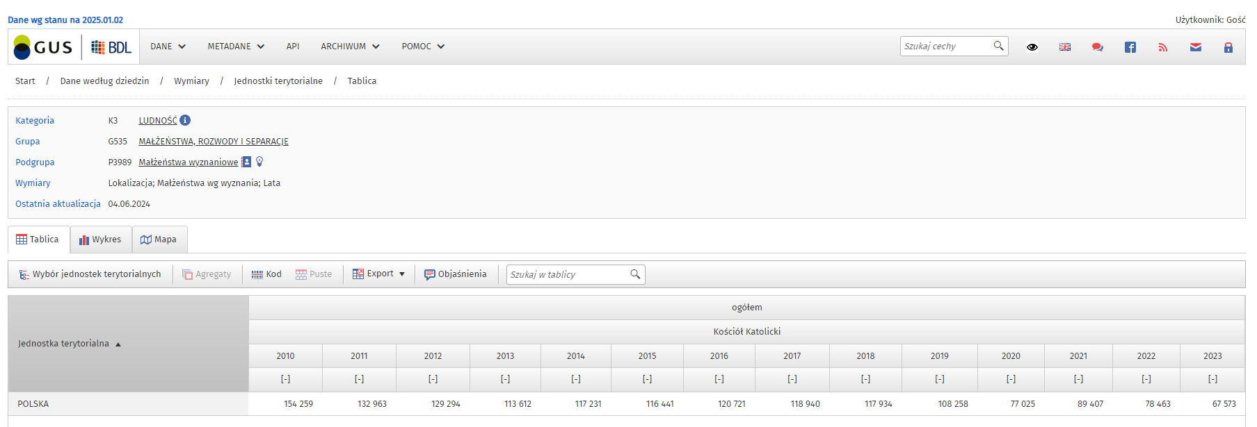Switch language with the British flag icon

(1064, 47)
